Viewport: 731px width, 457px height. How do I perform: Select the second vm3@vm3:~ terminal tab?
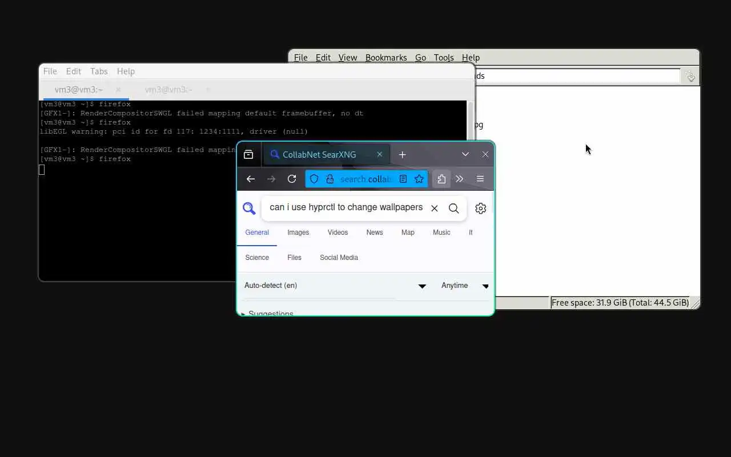coord(168,90)
